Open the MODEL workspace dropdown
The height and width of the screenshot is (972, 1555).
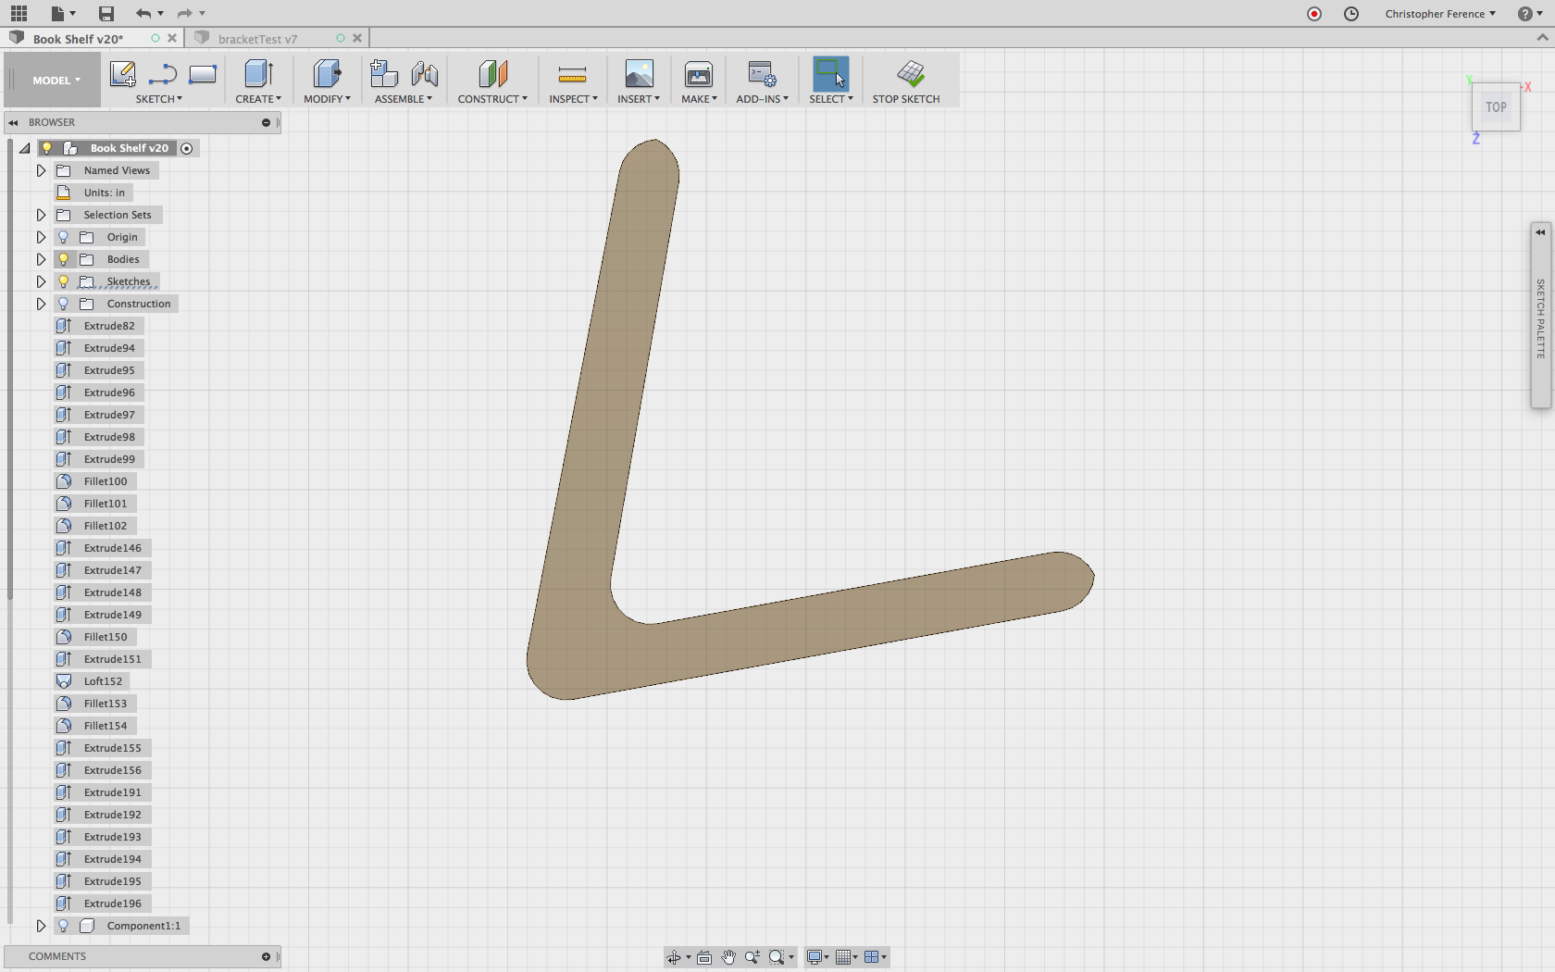(x=56, y=81)
